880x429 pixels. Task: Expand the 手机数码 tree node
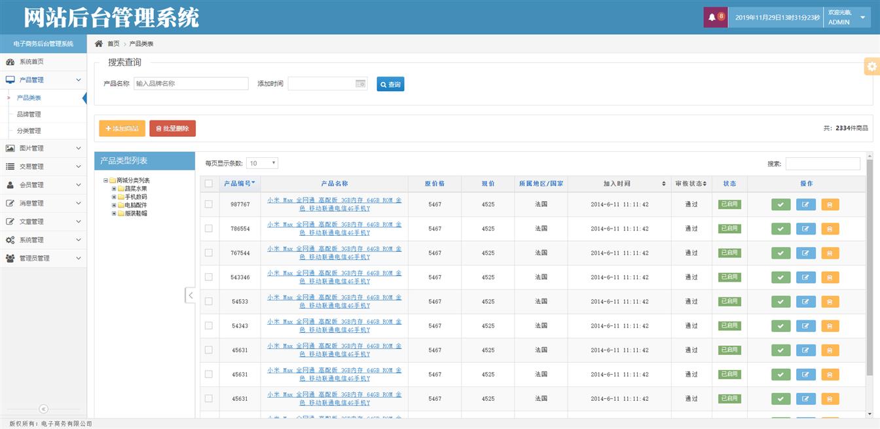pos(114,196)
